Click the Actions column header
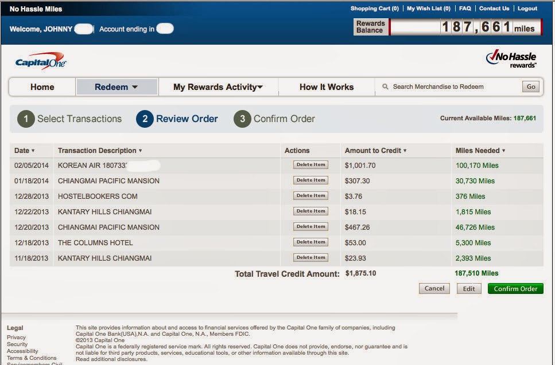The height and width of the screenshot is (365, 555). (297, 151)
